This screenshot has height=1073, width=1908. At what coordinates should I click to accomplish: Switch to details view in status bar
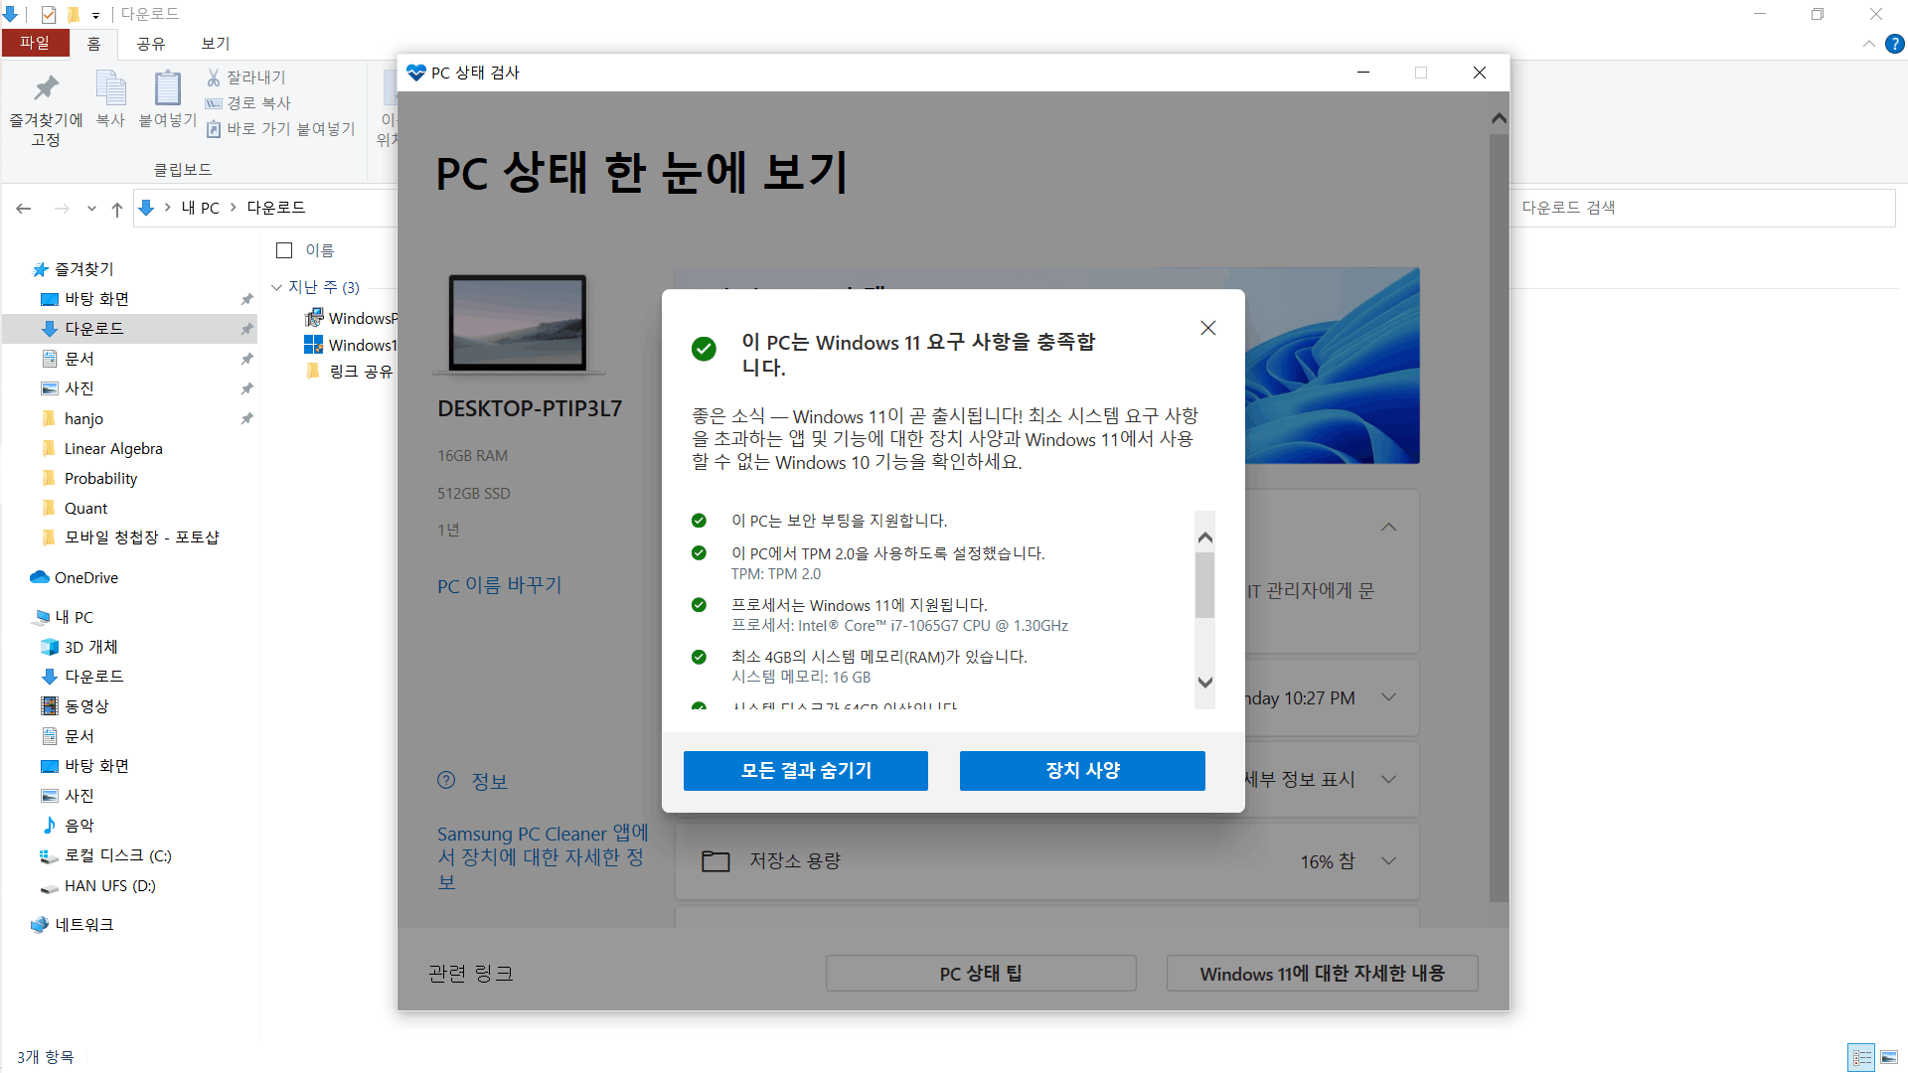(1862, 1057)
